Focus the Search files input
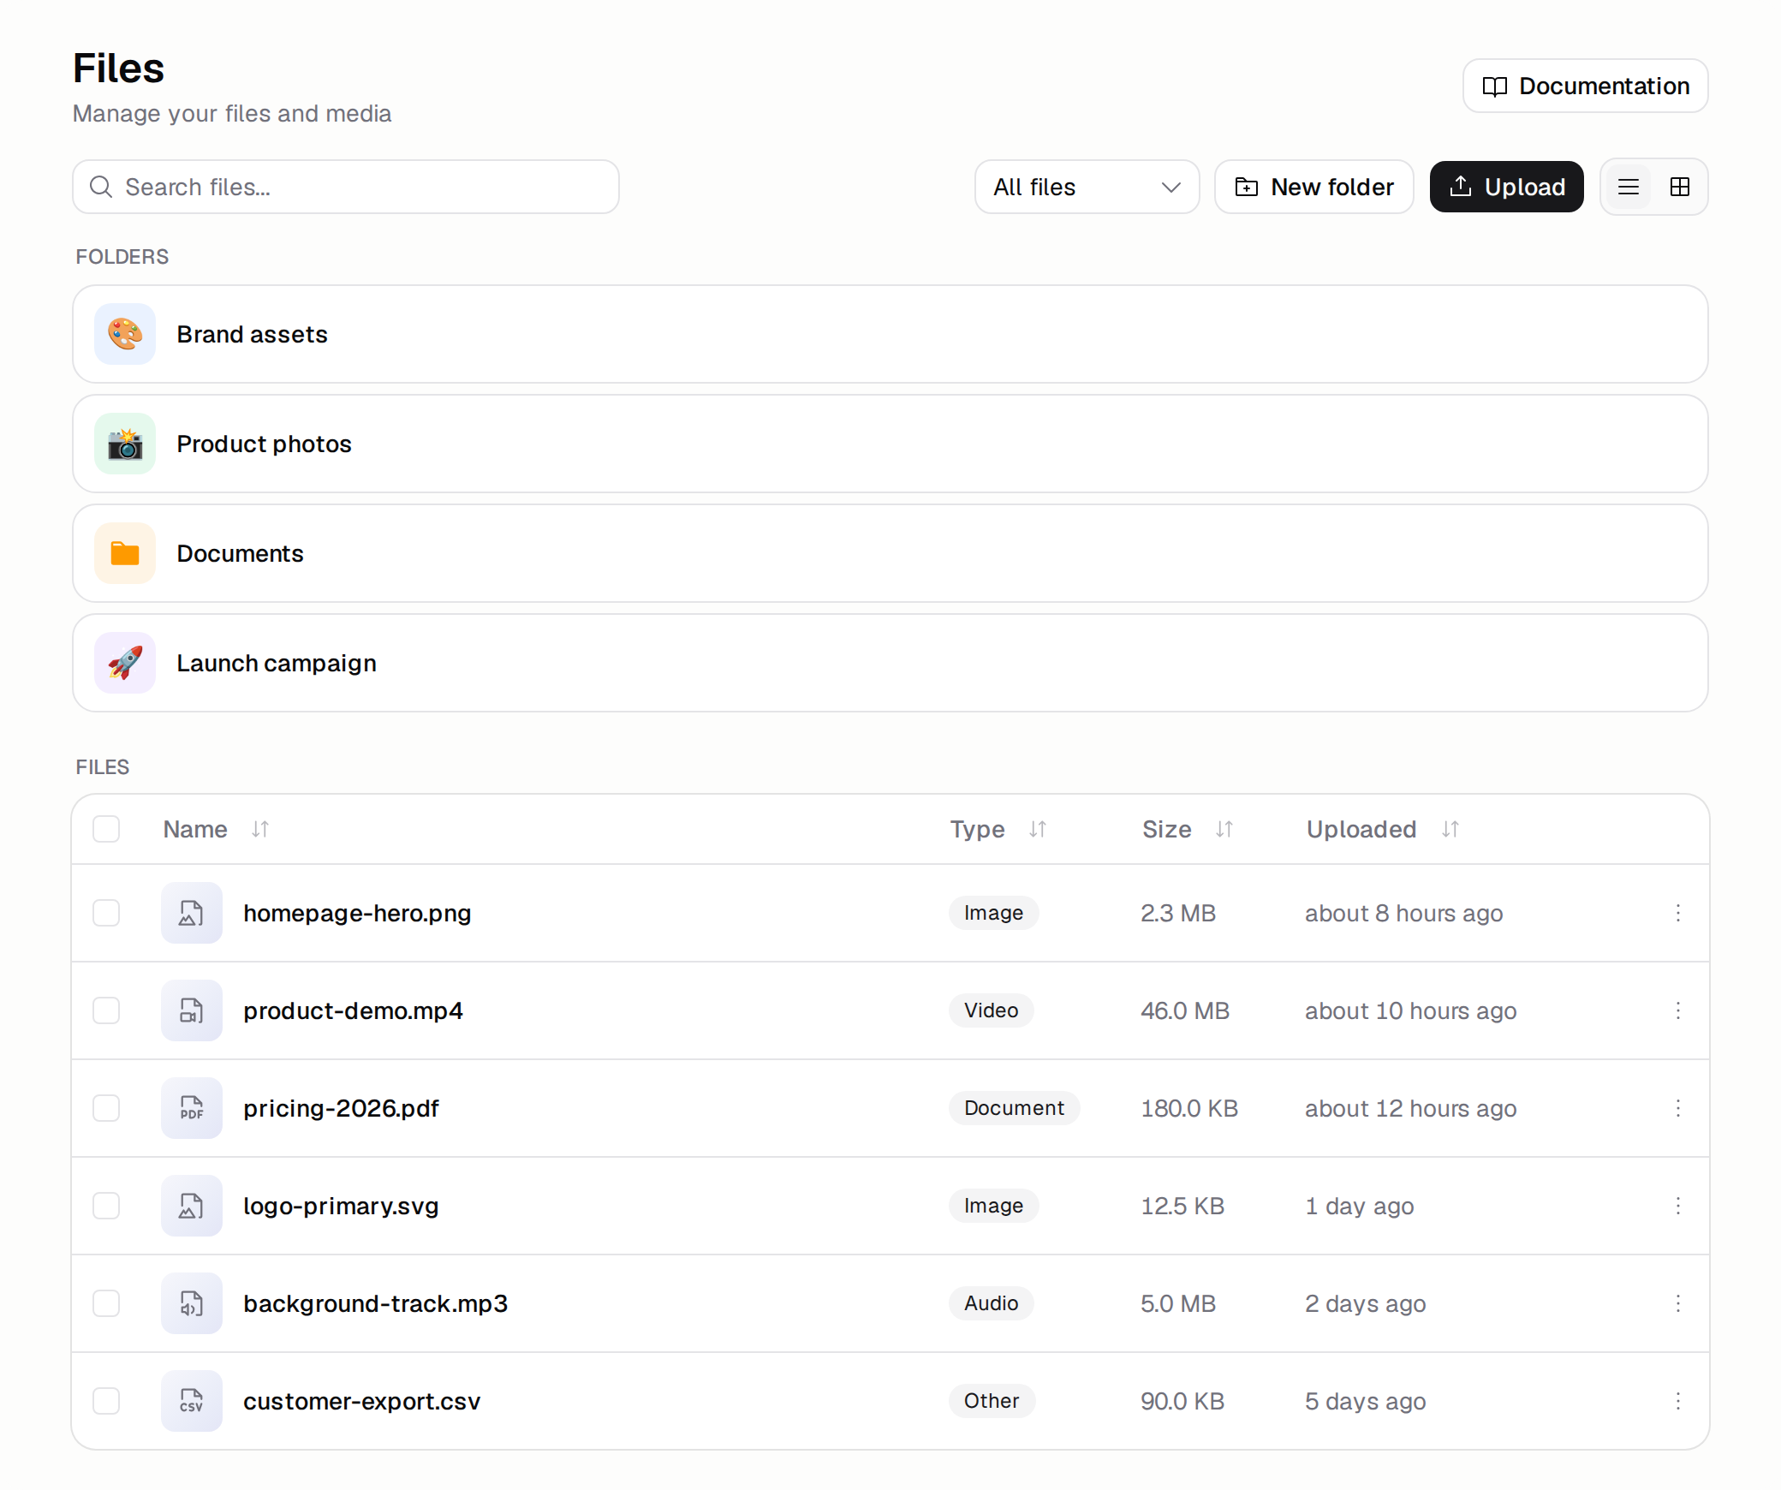 pos(346,187)
